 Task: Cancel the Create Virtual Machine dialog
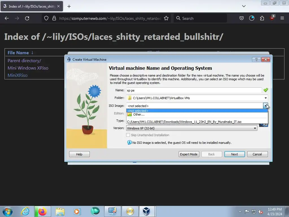[x=257, y=154]
